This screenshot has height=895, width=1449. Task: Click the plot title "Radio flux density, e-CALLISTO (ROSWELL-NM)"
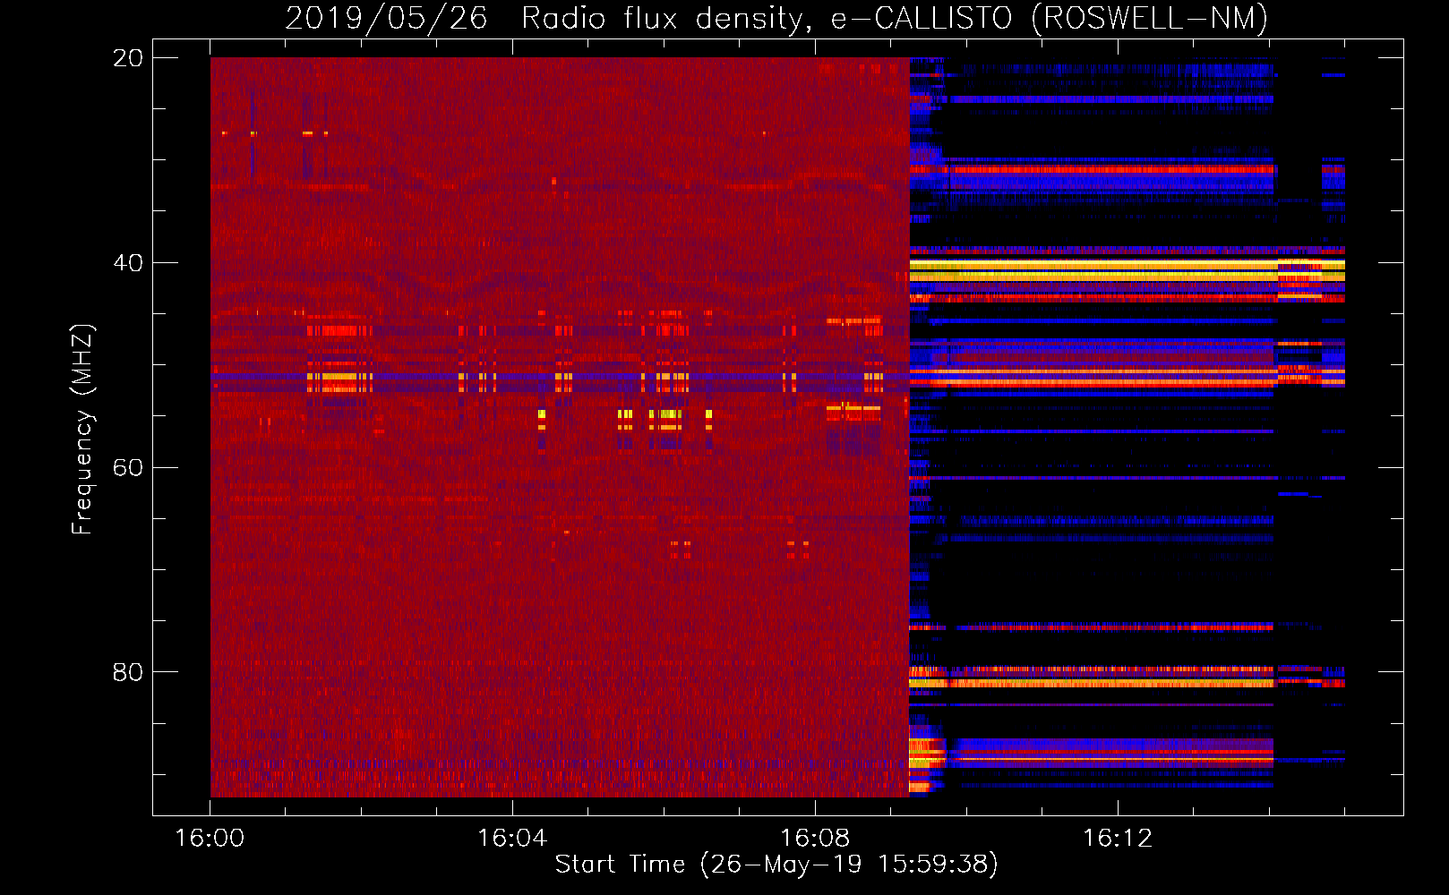[x=895, y=18]
